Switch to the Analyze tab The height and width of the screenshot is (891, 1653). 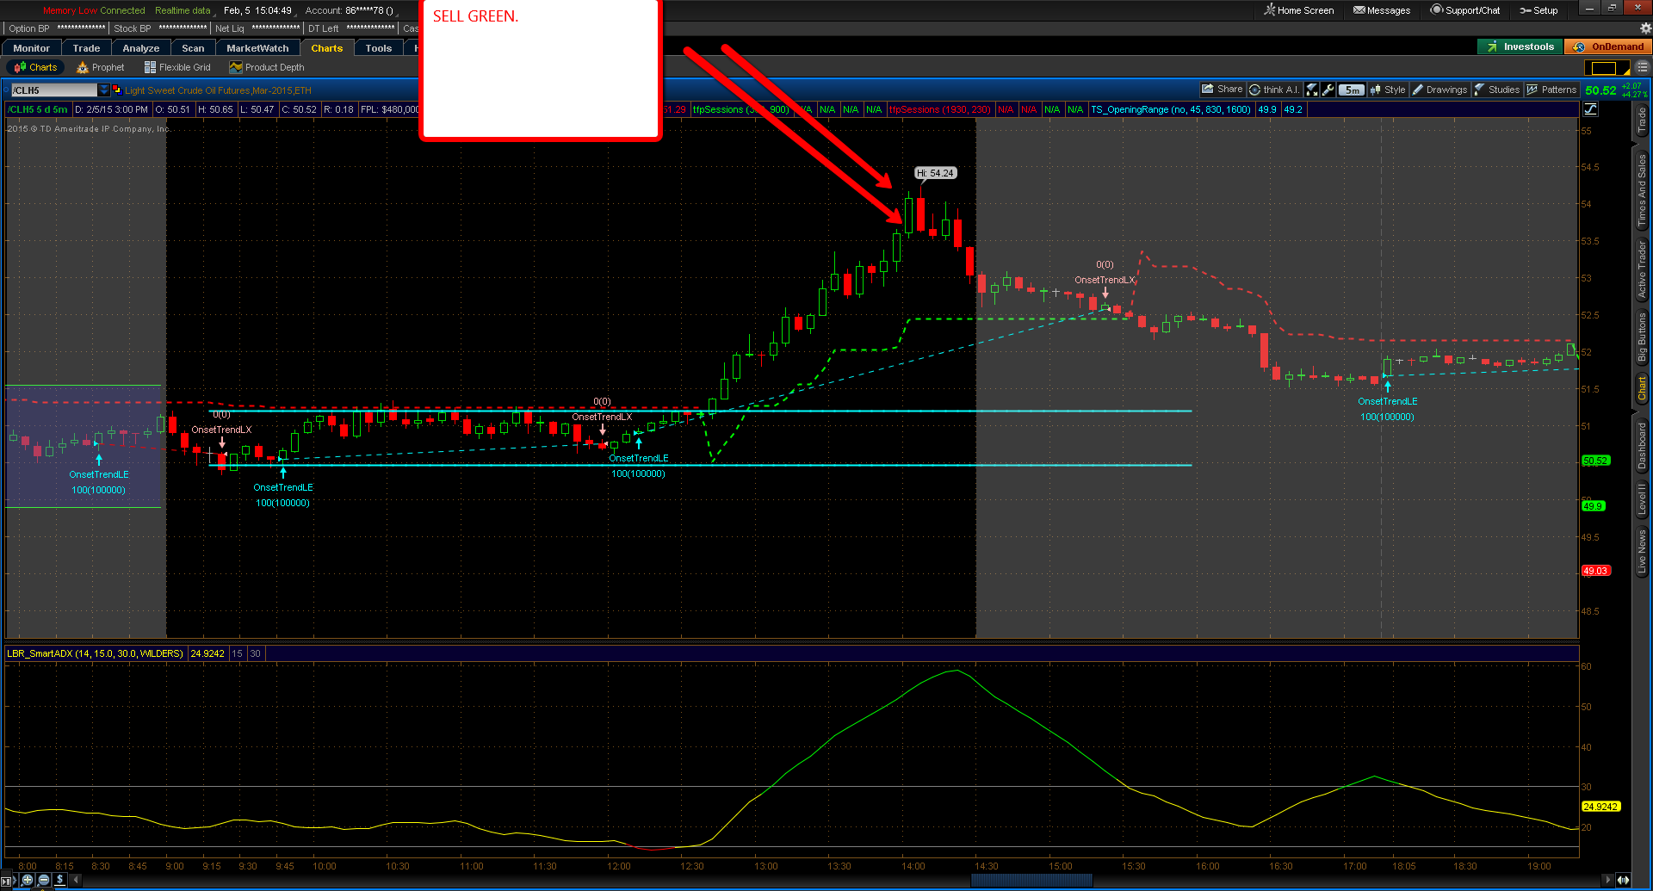coord(141,48)
